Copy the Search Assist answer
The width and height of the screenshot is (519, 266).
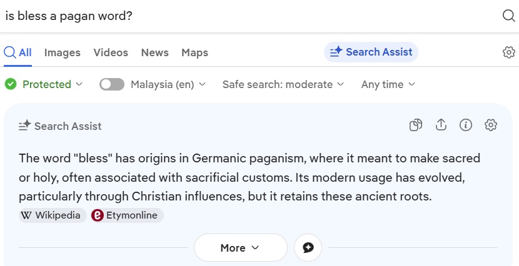(x=416, y=126)
